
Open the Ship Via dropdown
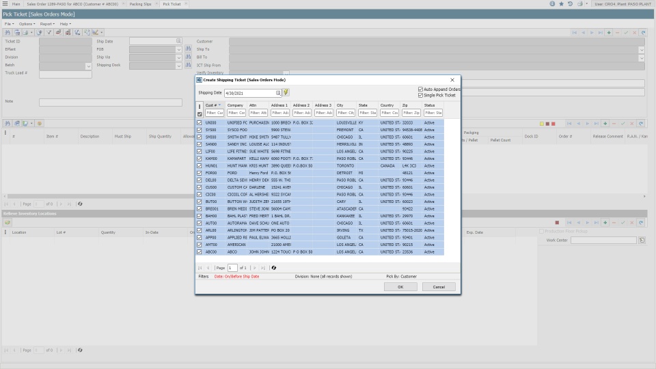tap(178, 57)
